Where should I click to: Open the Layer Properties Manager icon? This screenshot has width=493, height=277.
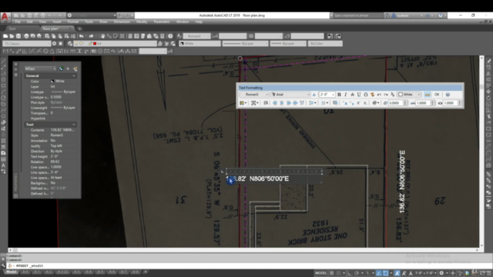point(70,44)
